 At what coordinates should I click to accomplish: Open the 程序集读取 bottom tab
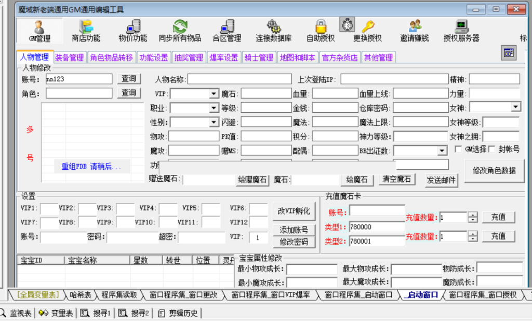click(x=119, y=295)
